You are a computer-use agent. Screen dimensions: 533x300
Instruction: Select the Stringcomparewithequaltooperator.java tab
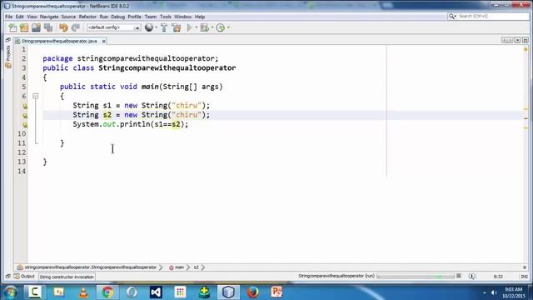[59, 41]
